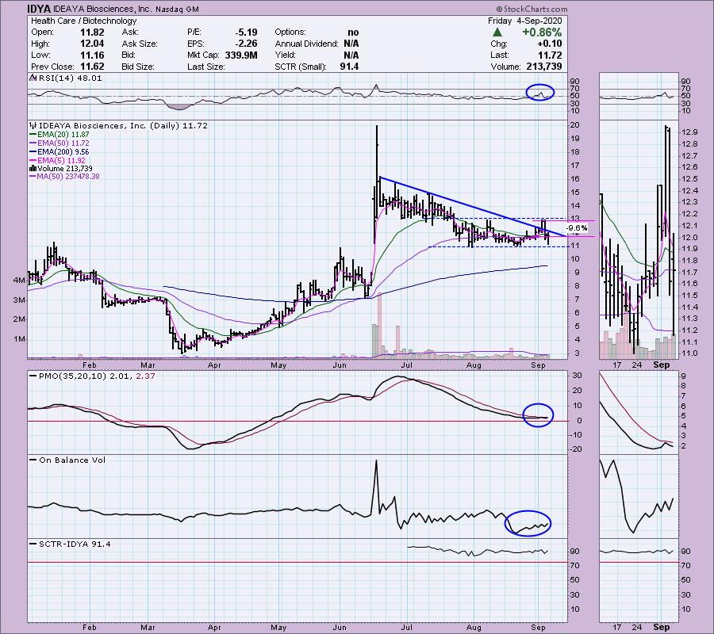Click the Mkt Cap value 339.9M

pyautogui.click(x=241, y=55)
